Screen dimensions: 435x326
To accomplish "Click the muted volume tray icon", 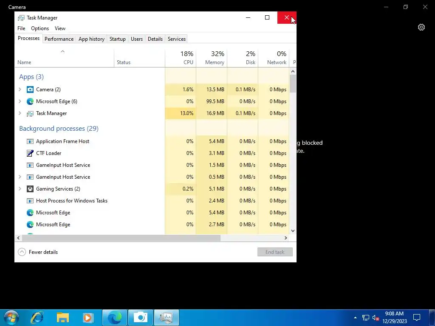I will 376,318.
